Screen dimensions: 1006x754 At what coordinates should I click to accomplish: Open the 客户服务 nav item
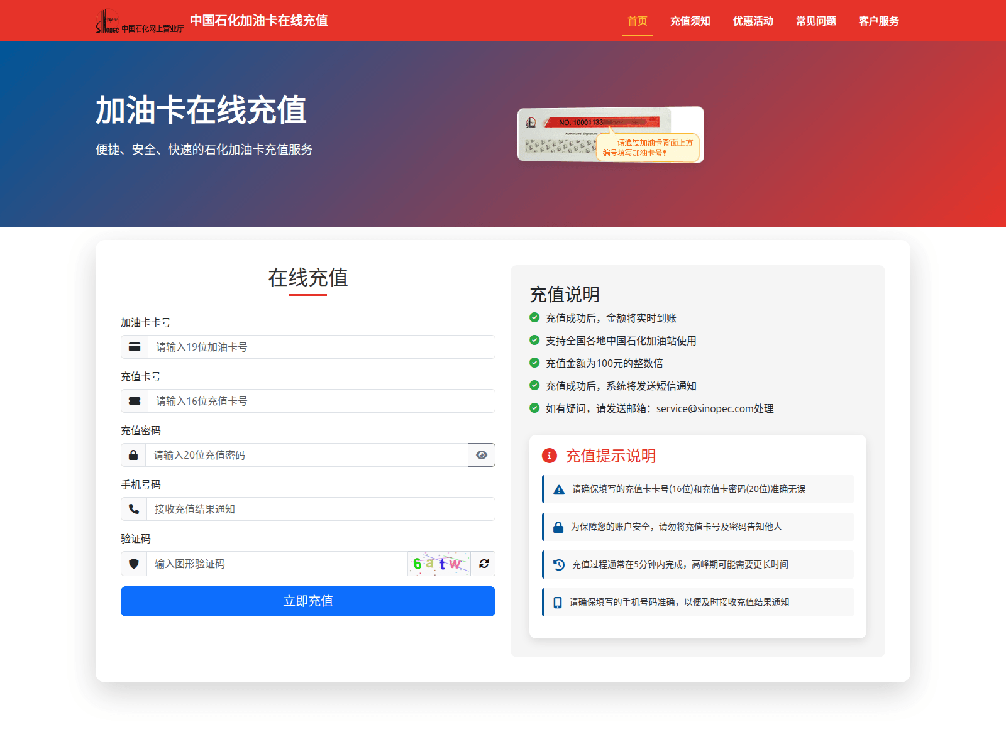(879, 21)
